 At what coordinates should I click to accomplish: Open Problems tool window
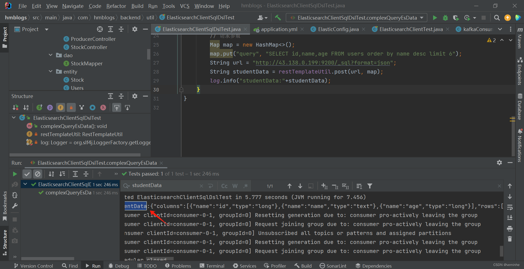click(x=178, y=266)
